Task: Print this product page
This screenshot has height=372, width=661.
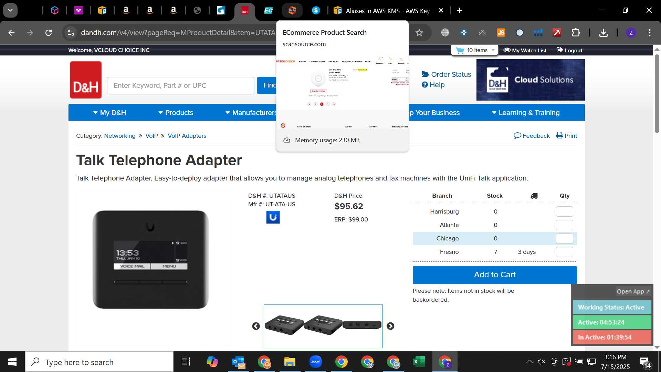Action: [567, 136]
